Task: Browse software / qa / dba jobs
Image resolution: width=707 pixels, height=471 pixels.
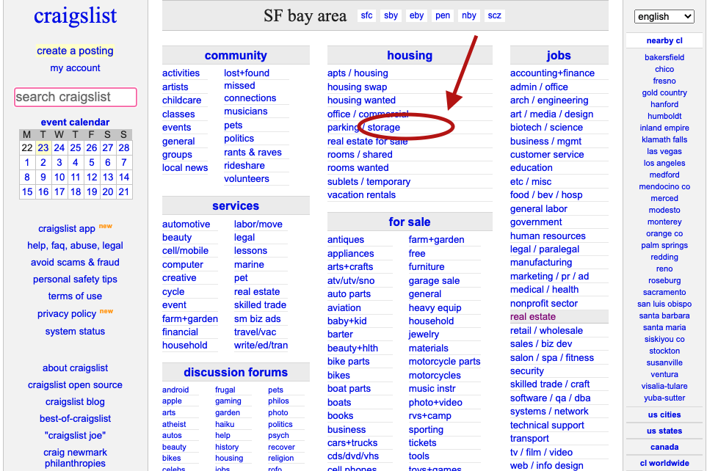Action: click(x=550, y=398)
